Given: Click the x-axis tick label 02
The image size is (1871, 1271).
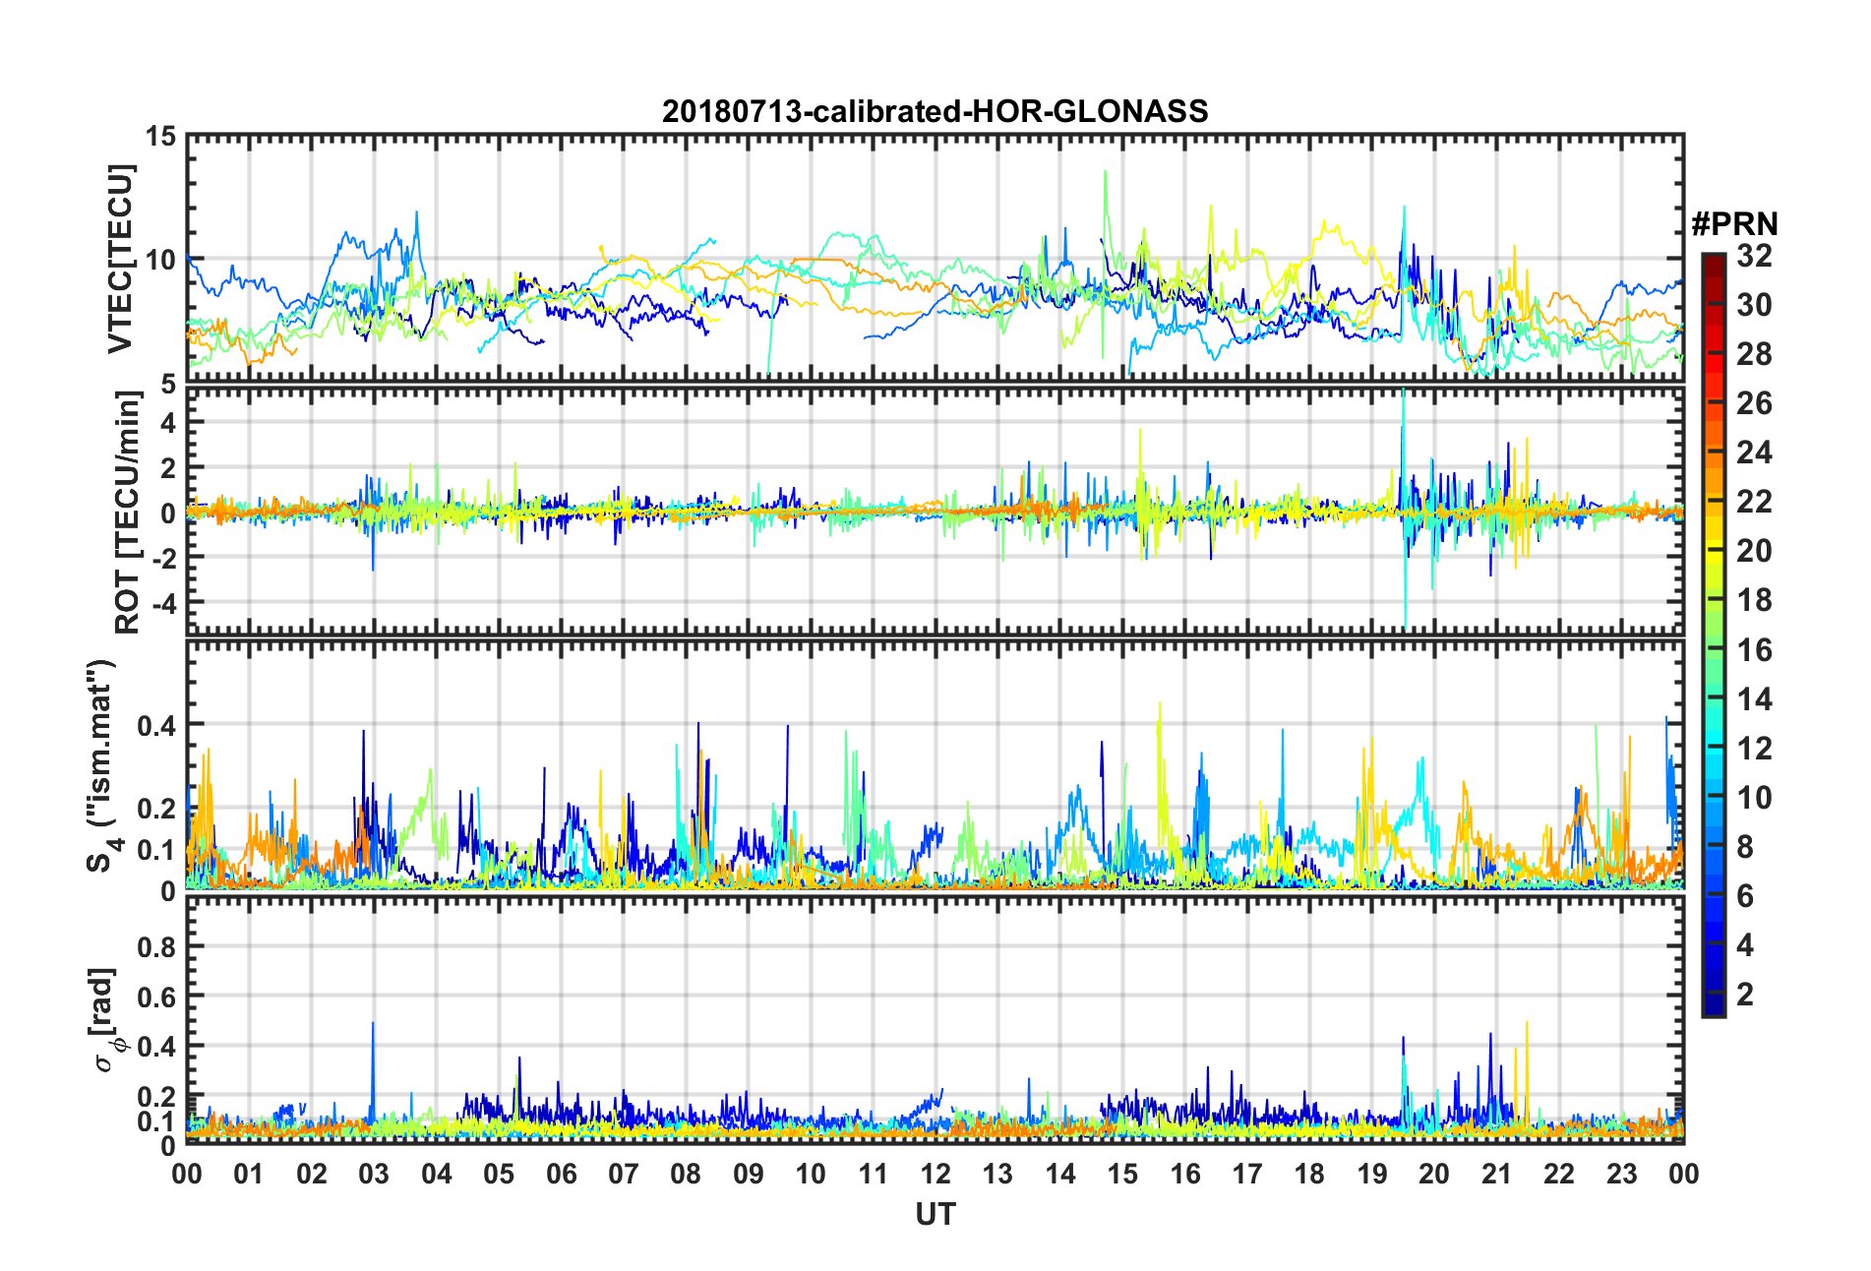Looking at the screenshot, I should click(x=312, y=1175).
